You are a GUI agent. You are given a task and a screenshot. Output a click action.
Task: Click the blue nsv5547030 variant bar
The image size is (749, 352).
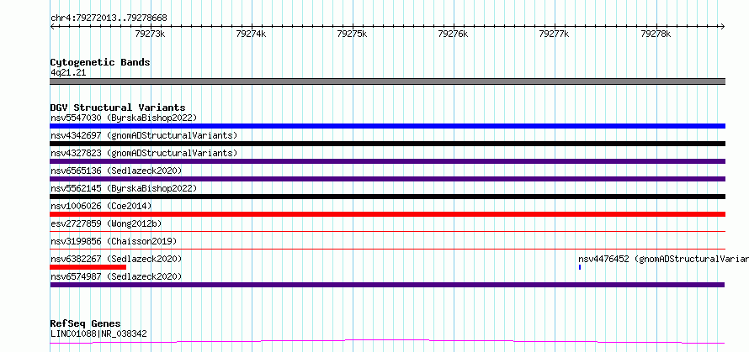387,126
